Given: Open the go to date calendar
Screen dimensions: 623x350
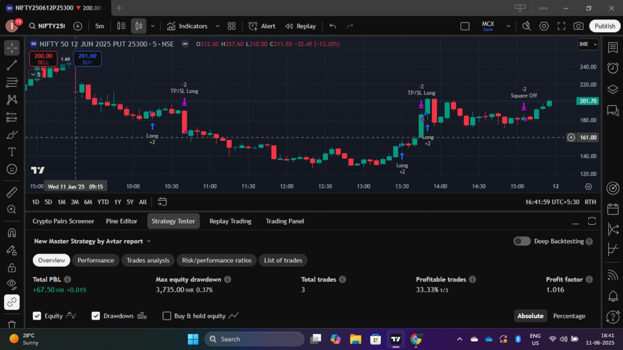Looking at the screenshot, I should click(162, 202).
